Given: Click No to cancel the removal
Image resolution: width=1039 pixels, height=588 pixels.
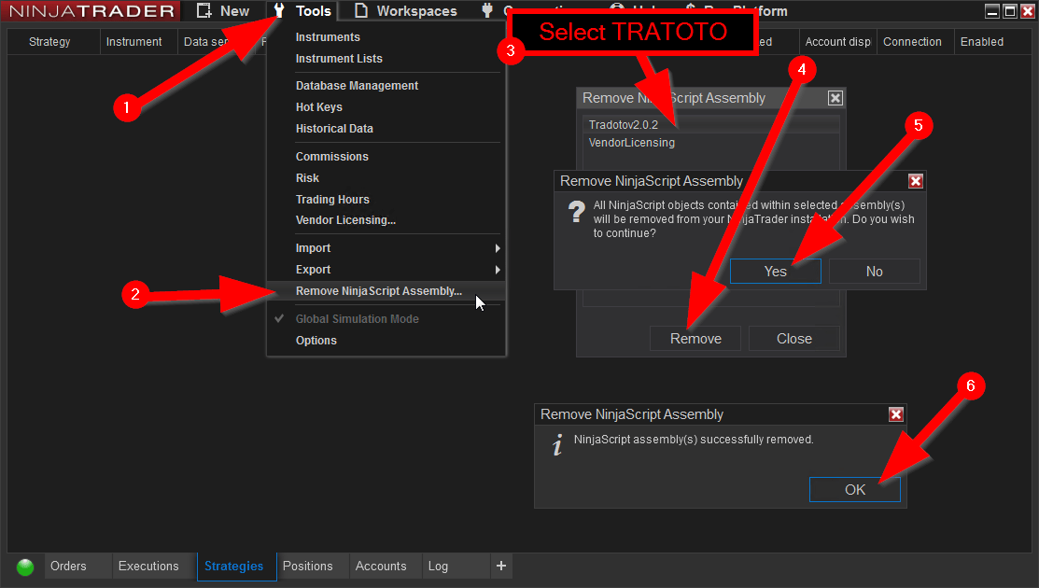Looking at the screenshot, I should tap(874, 271).
